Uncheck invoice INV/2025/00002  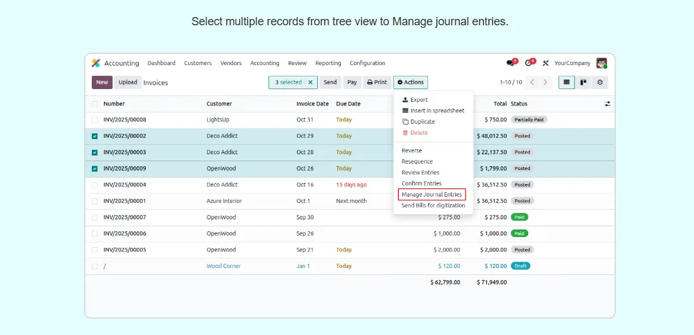(x=95, y=136)
